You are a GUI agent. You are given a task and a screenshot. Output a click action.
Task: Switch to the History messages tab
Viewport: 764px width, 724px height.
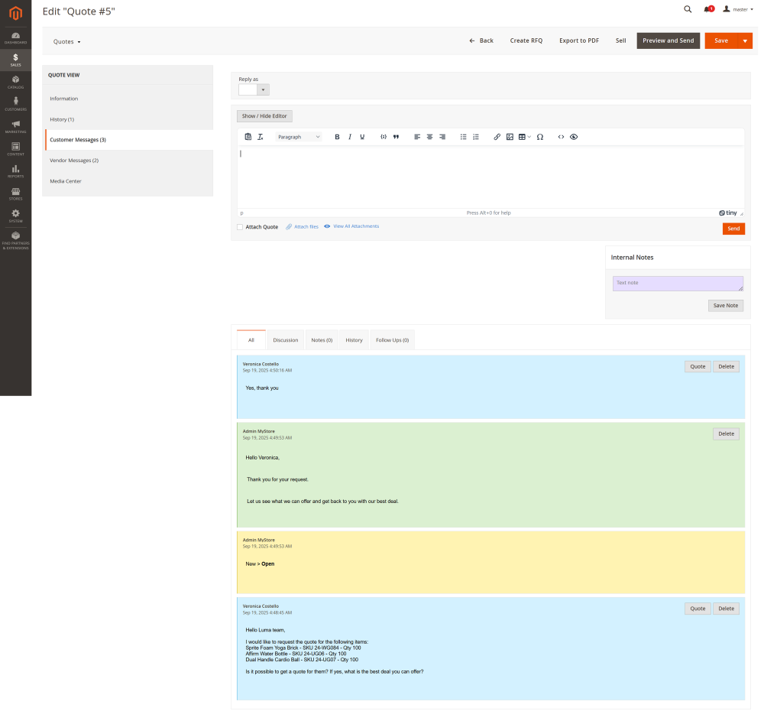point(354,340)
